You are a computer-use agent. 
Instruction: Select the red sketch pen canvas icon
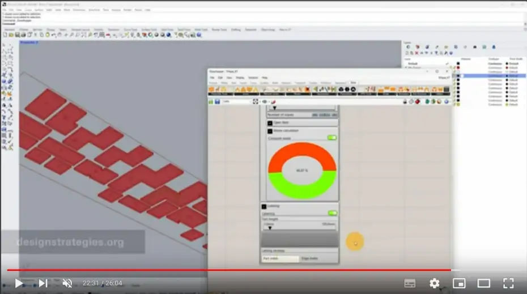273,101
